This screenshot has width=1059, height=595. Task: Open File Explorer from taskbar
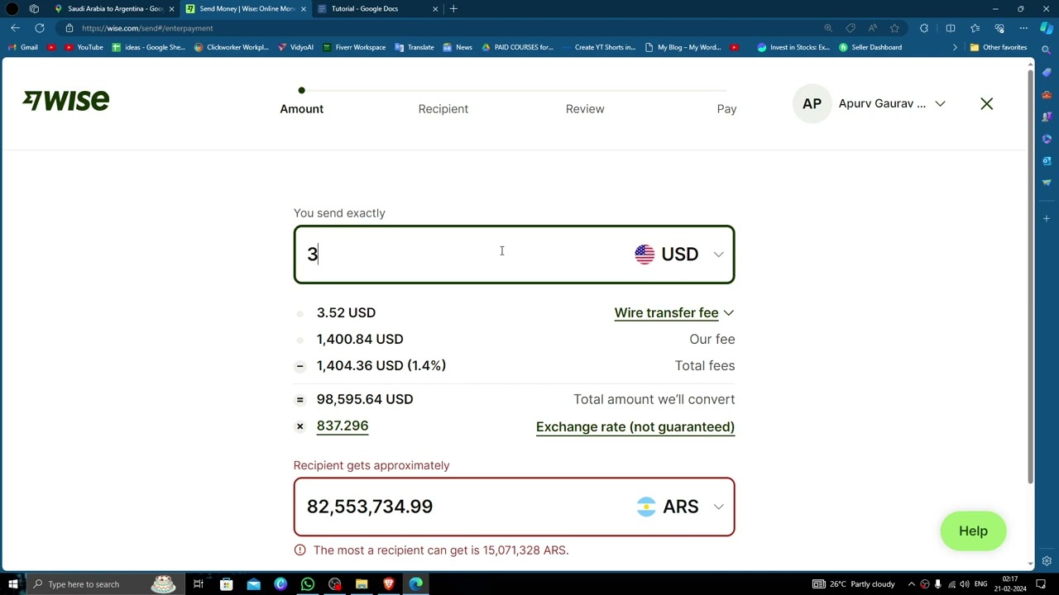pyautogui.click(x=362, y=584)
